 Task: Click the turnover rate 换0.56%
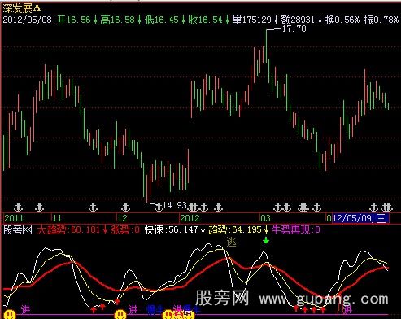tap(342, 20)
